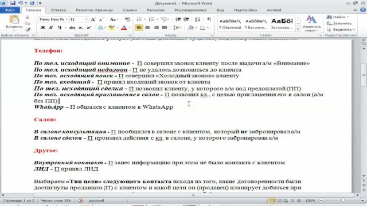Apply strikethrough formatting

click(x=72, y=27)
